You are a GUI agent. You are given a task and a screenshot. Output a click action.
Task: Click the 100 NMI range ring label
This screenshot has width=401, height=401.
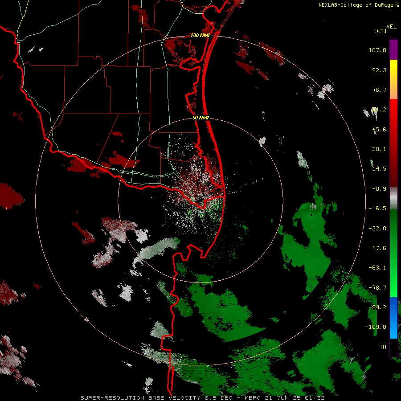pyautogui.click(x=200, y=35)
